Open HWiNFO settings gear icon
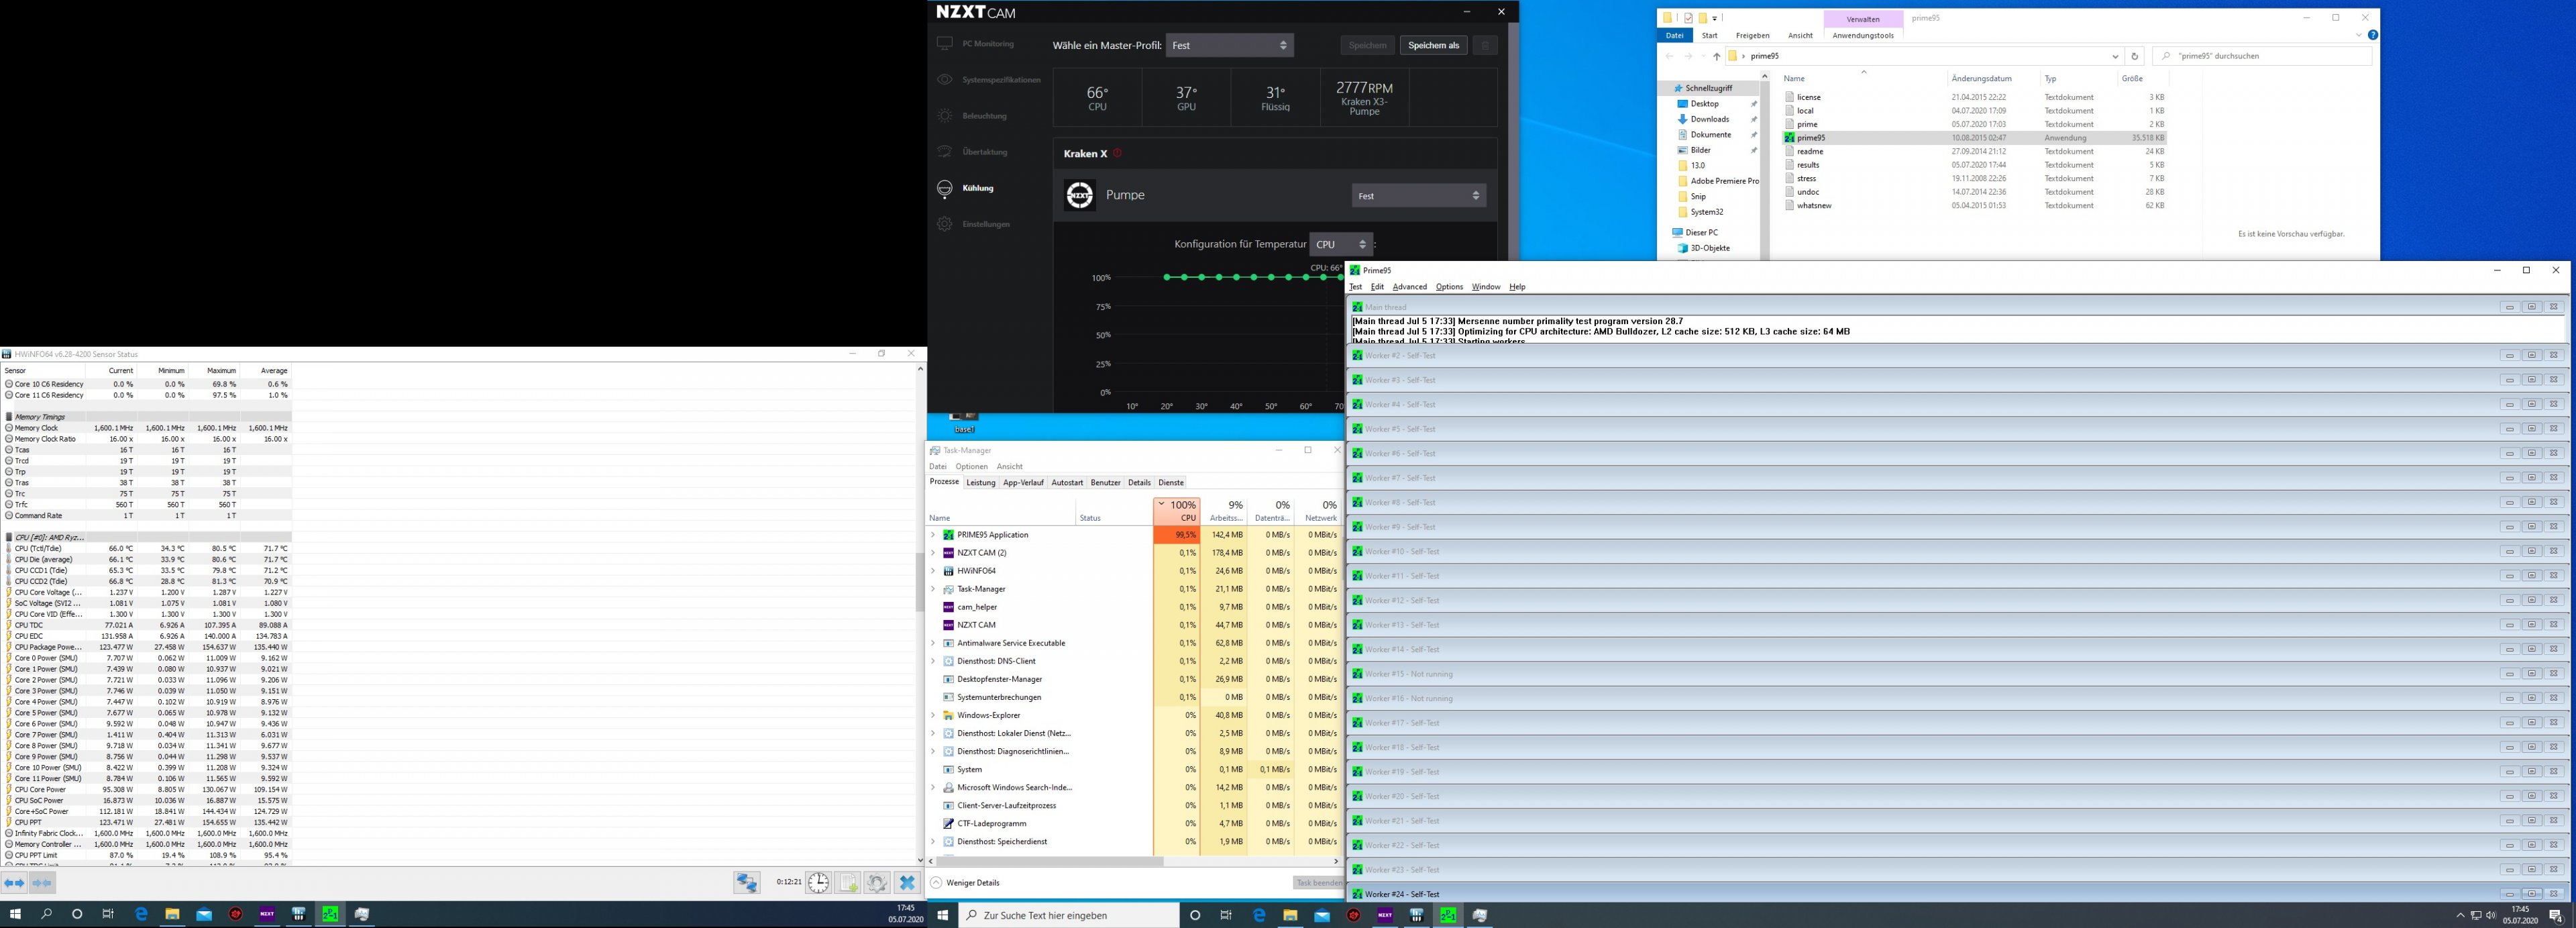This screenshot has width=2576, height=928. coord(877,882)
